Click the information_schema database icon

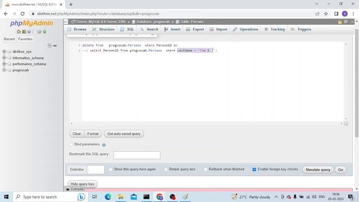click(10, 58)
